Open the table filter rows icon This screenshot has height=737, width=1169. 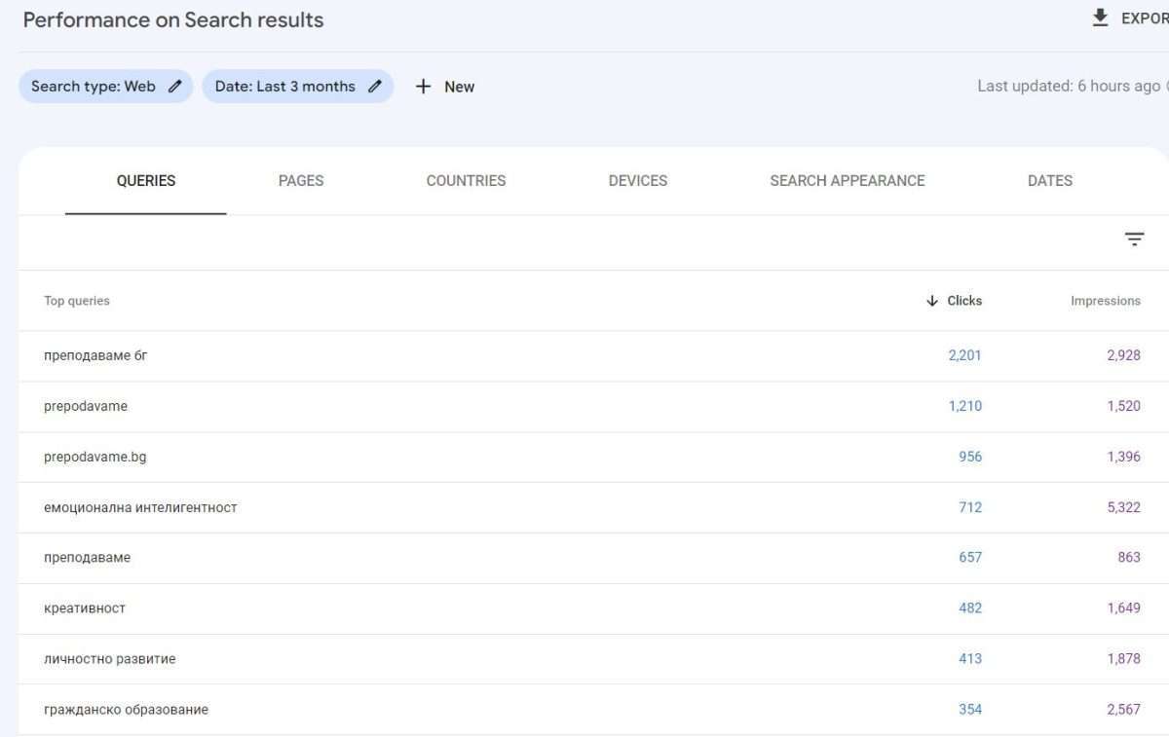[1134, 240]
